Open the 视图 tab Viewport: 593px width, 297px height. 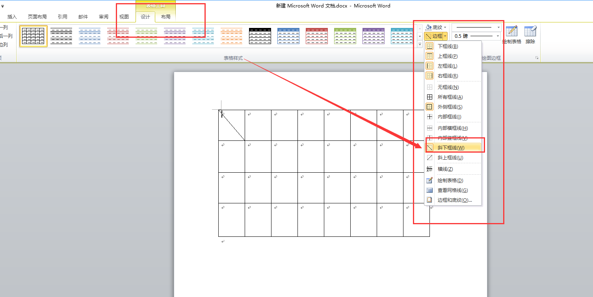click(x=124, y=17)
